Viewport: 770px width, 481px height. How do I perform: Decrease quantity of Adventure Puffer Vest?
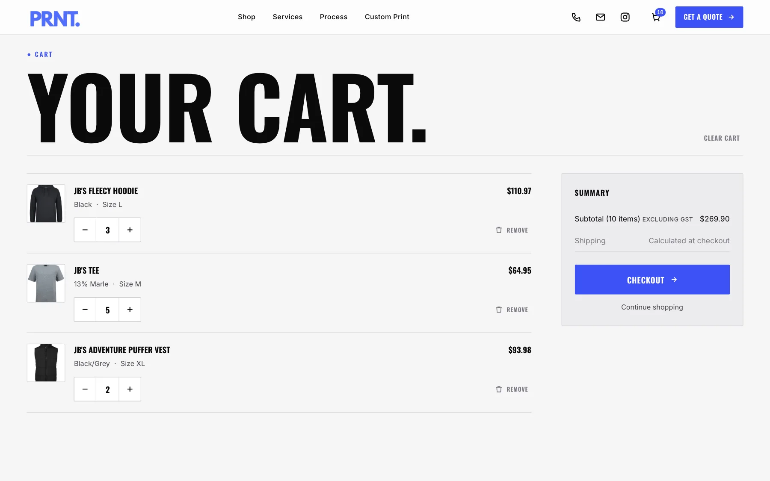[x=85, y=389]
